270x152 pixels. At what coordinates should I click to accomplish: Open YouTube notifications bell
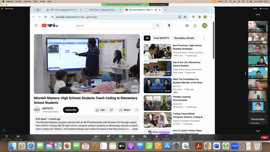(195, 26)
